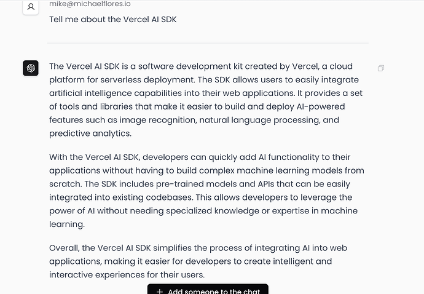Click the line beginning 'Overall, the Vercel AI SDK simplifies'
The image size is (424, 294).
coord(198,248)
